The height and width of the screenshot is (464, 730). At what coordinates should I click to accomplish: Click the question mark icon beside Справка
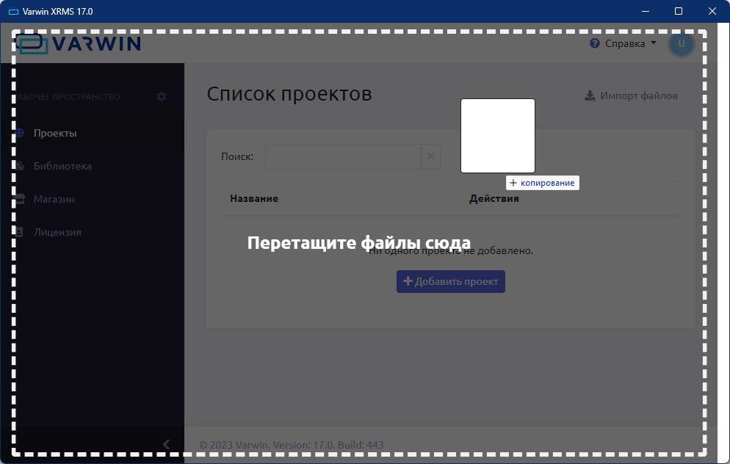(x=595, y=44)
